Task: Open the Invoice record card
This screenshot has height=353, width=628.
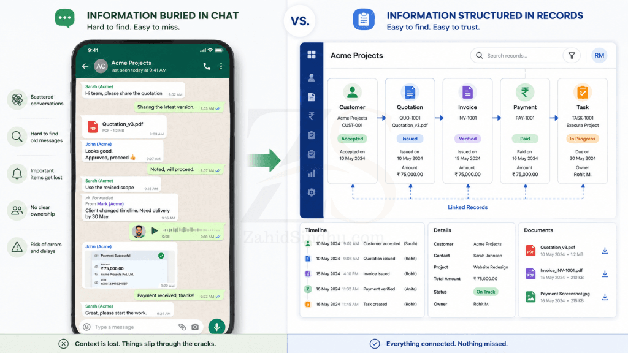Action: pyautogui.click(x=467, y=131)
